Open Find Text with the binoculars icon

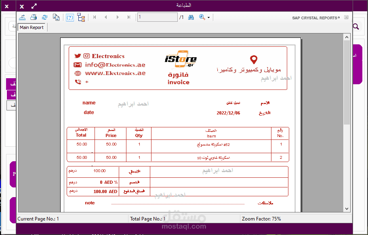click(191, 17)
